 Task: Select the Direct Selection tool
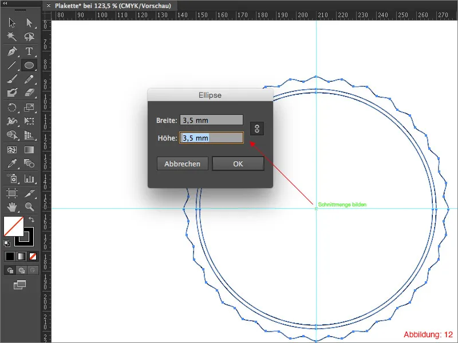click(29, 23)
